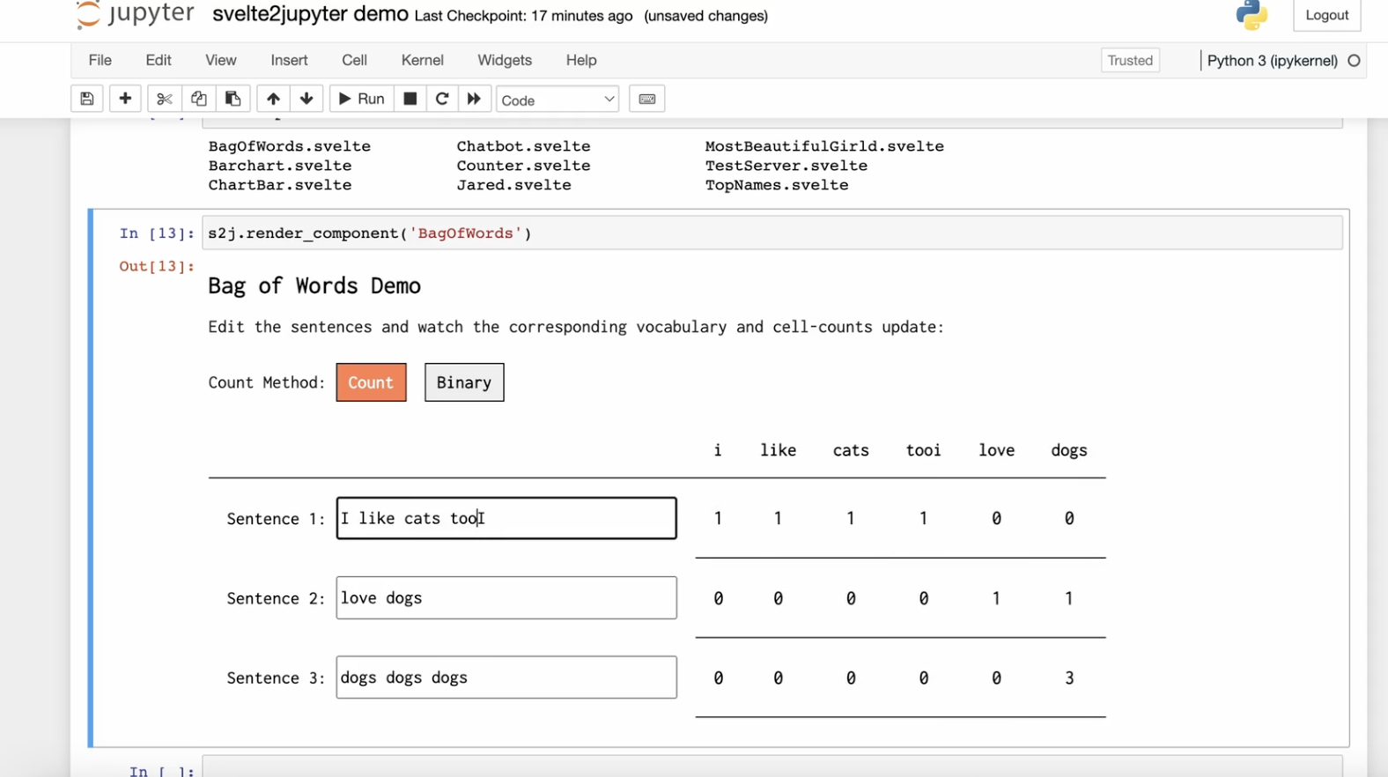Click the 'dogs' vocabulary column header

[1069, 450]
